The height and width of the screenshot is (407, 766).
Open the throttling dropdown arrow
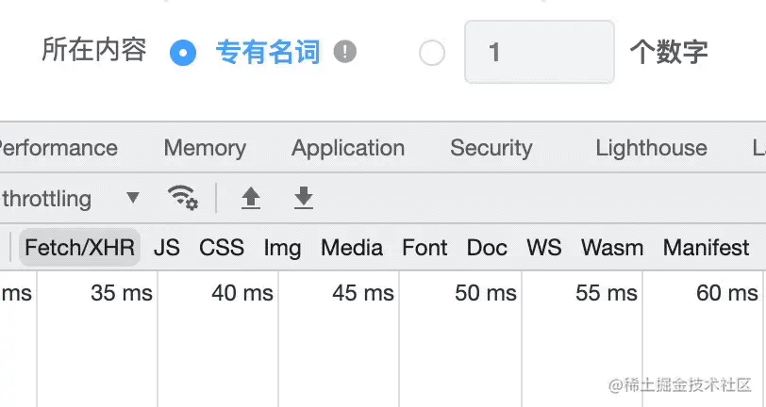[133, 198]
